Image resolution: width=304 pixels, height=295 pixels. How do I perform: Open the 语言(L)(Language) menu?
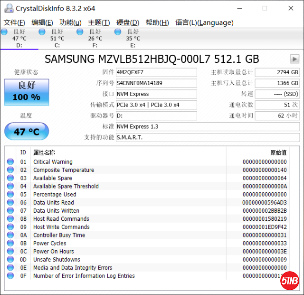pos(204,22)
